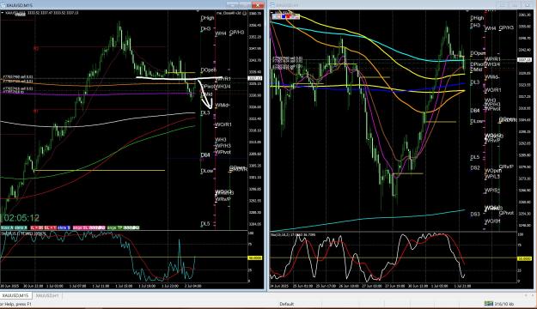Click the 50.0000 level tag in M15 stochastic
The width and height of the screenshot is (537, 309).
[255, 257]
